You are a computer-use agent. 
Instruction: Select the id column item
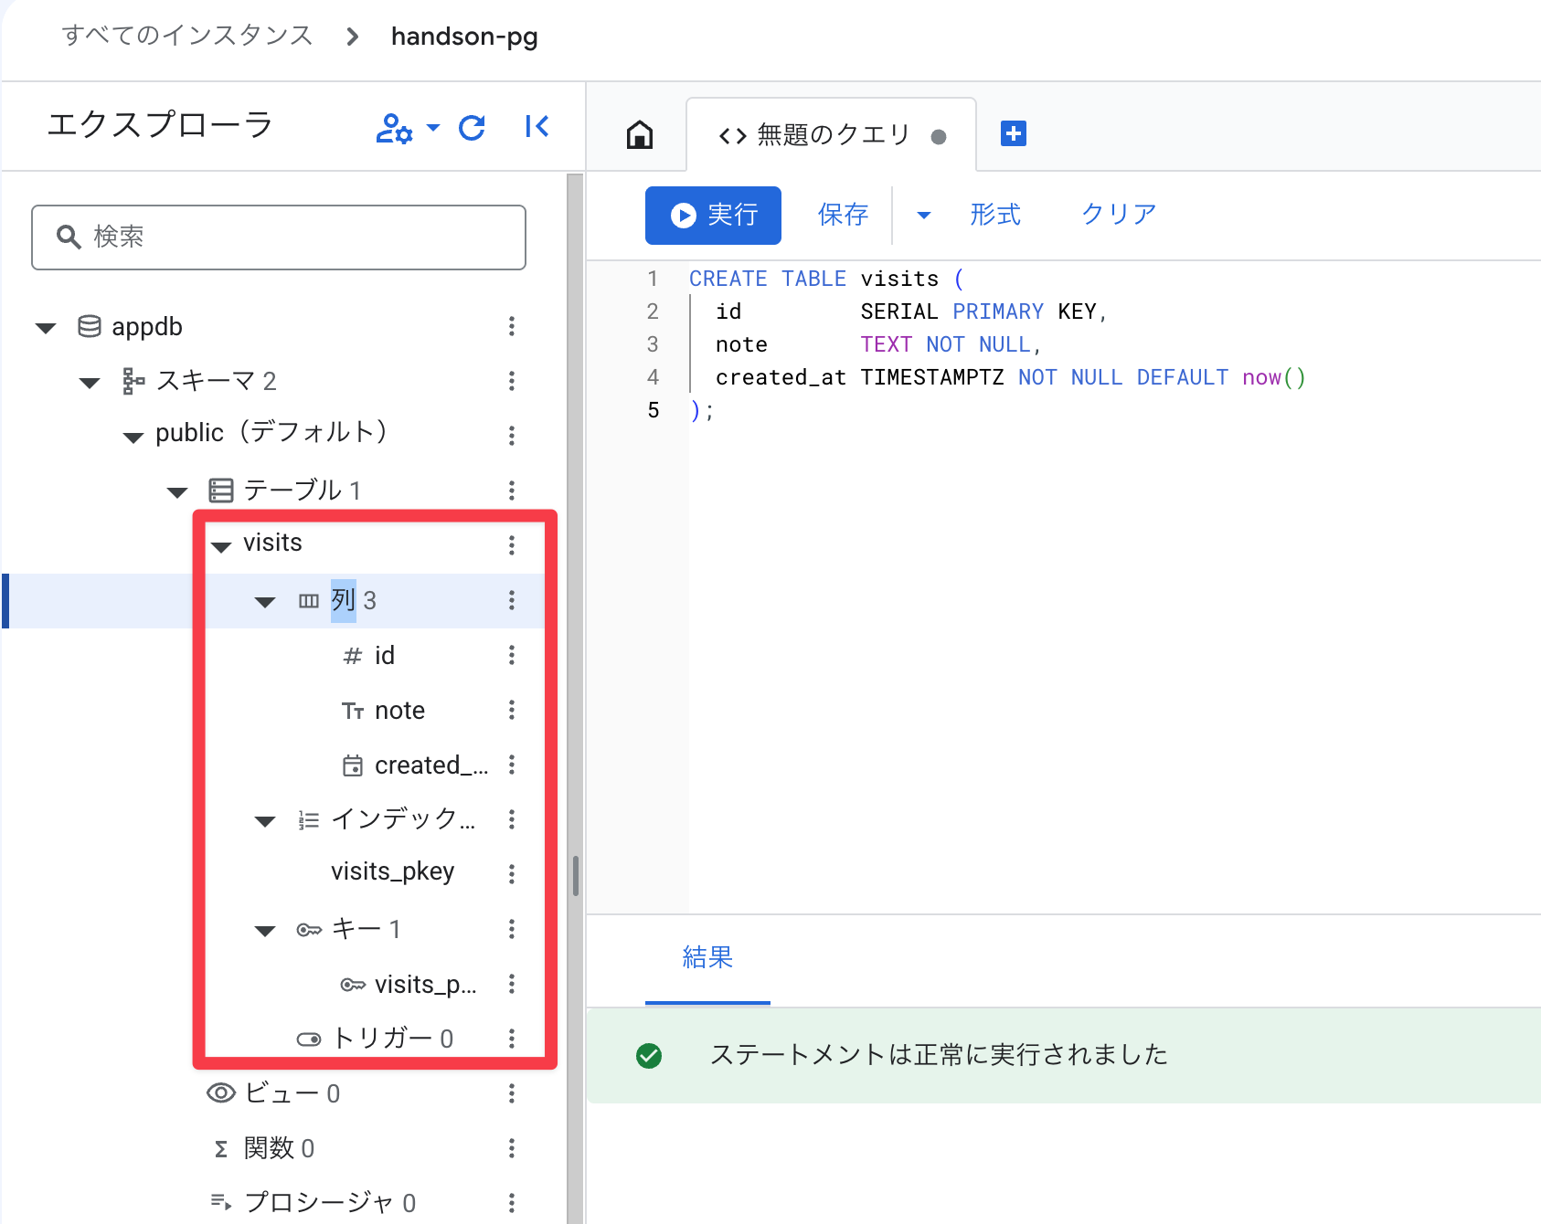coord(368,656)
